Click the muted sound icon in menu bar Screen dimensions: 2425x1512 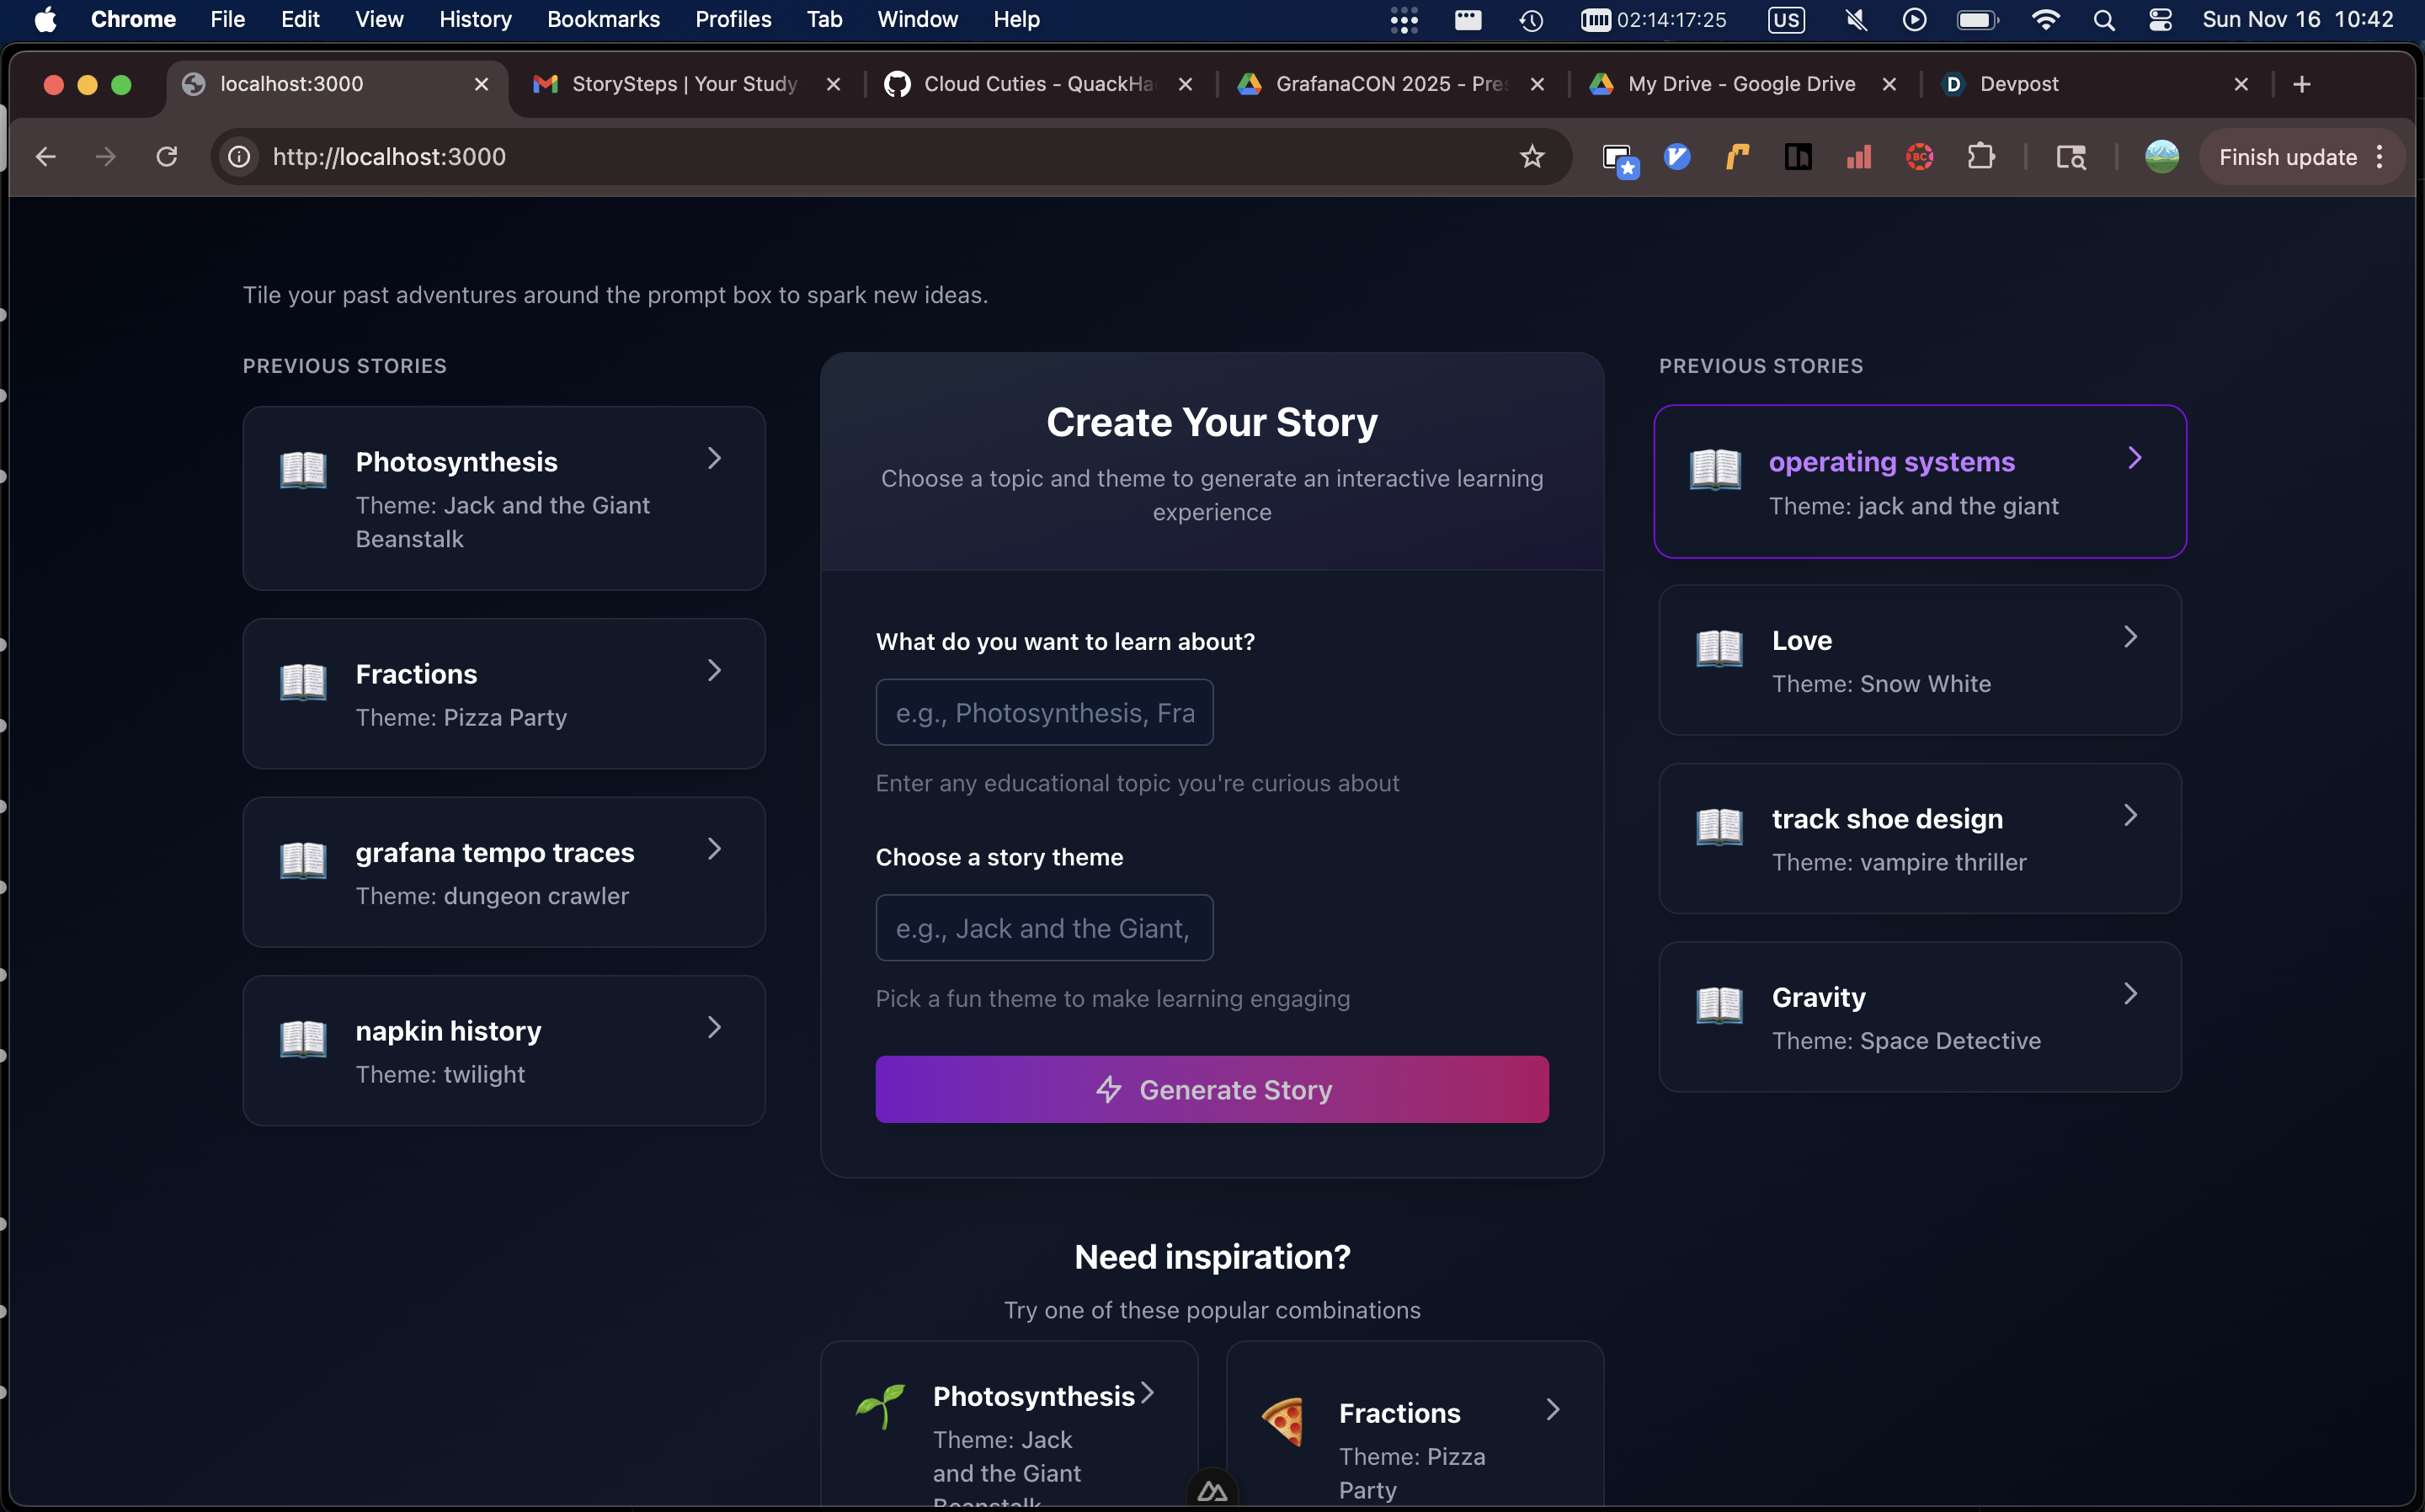[x=1855, y=20]
